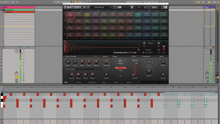Screen dimensions: 220x124
Task: Click the Reverse button
Action: (x=150, y=43)
